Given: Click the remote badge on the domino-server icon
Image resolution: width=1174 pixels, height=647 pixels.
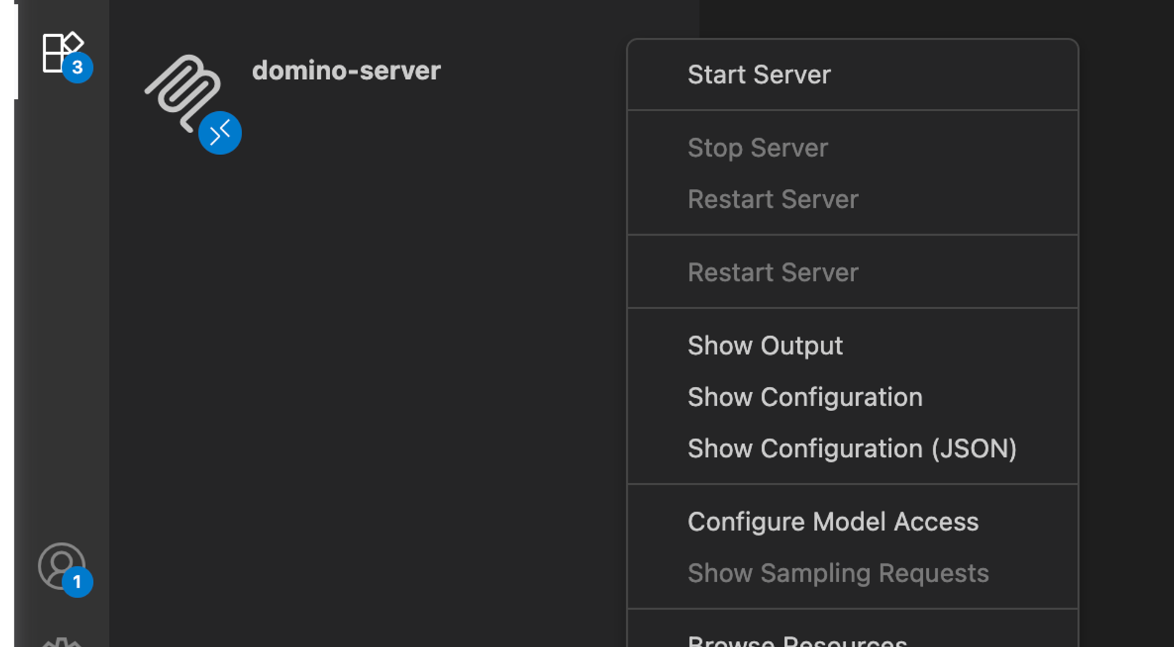Looking at the screenshot, I should (x=220, y=133).
